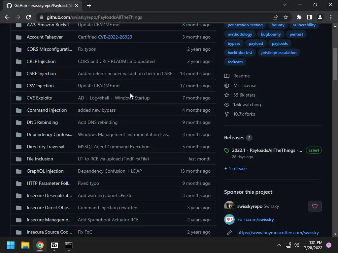Click the tab search chevron

(285, 5)
